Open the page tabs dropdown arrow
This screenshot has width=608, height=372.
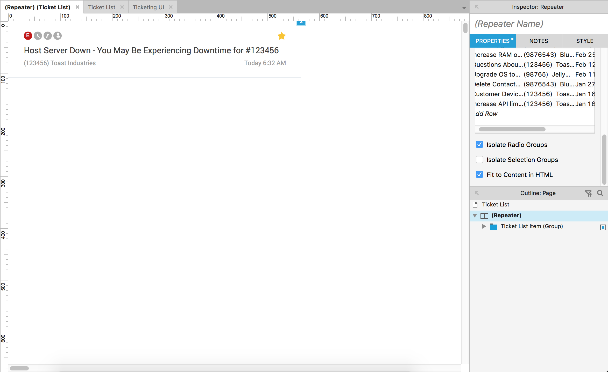464,8
